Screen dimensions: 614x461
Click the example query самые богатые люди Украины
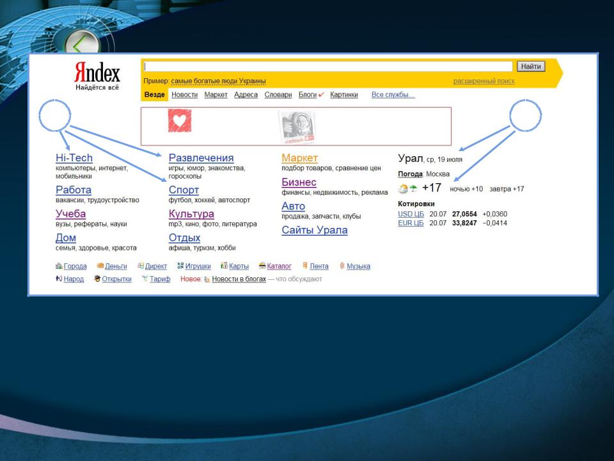coord(219,81)
